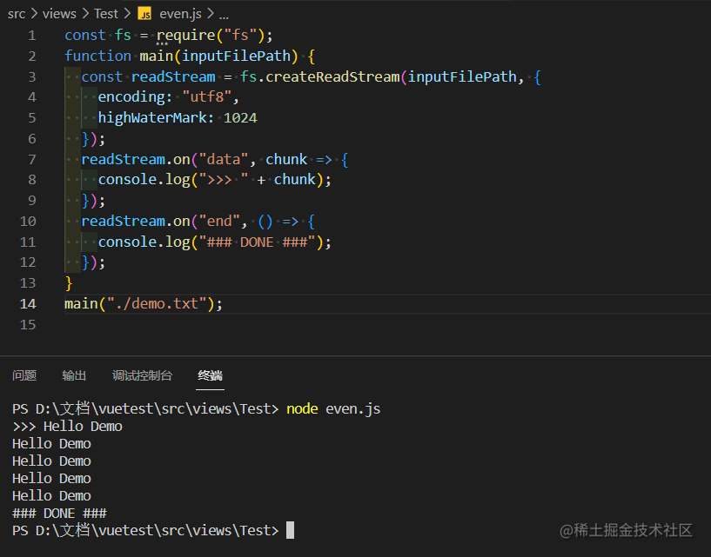This screenshot has height=557, width=711.
Task: Expand the trailing ellipsis breadcrumb
Action: click(x=224, y=16)
